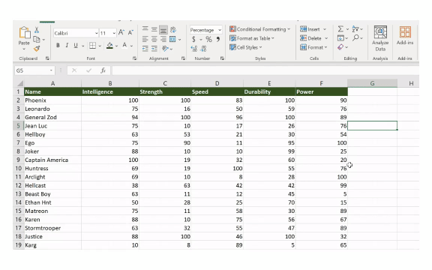Viewport: 432px width, 270px height.
Task: Select the Intelligence header cell
Action: [x=110, y=91]
